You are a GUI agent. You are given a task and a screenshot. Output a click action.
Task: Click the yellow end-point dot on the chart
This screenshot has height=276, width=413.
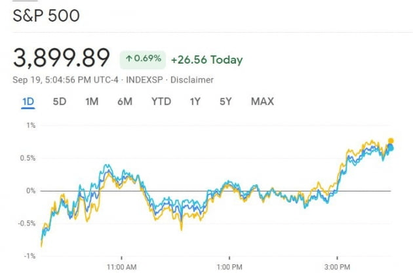click(391, 141)
